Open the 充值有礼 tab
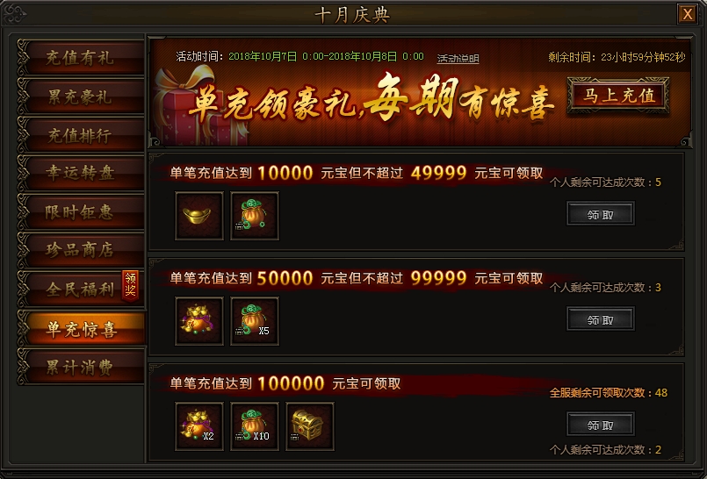The height and width of the screenshot is (479, 707). click(x=81, y=58)
